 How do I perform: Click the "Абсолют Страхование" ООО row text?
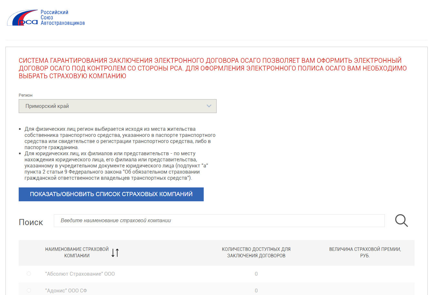click(x=80, y=274)
